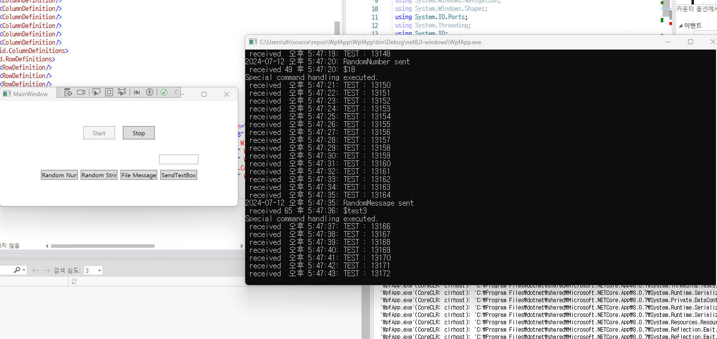The image size is (717, 339).
Task: Click the XAML editor horizontal scrollbar thumb
Action: pos(102,246)
